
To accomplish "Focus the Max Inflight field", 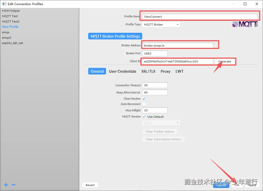I will click(x=155, y=110).
